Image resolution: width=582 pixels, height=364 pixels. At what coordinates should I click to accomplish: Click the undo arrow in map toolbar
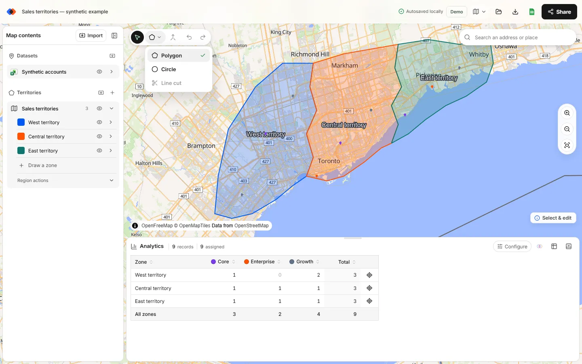pyautogui.click(x=189, y=37)
